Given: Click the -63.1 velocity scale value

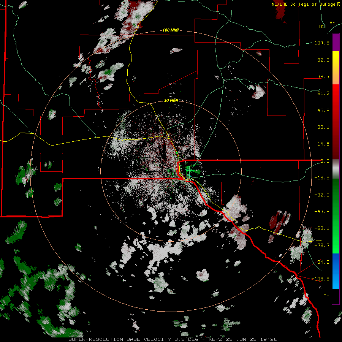Looking at the screenshot, I should (x=322, y=228).
